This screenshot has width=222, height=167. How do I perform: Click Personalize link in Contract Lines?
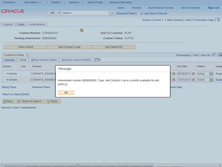pyautogui.click(x=183, y=55)
